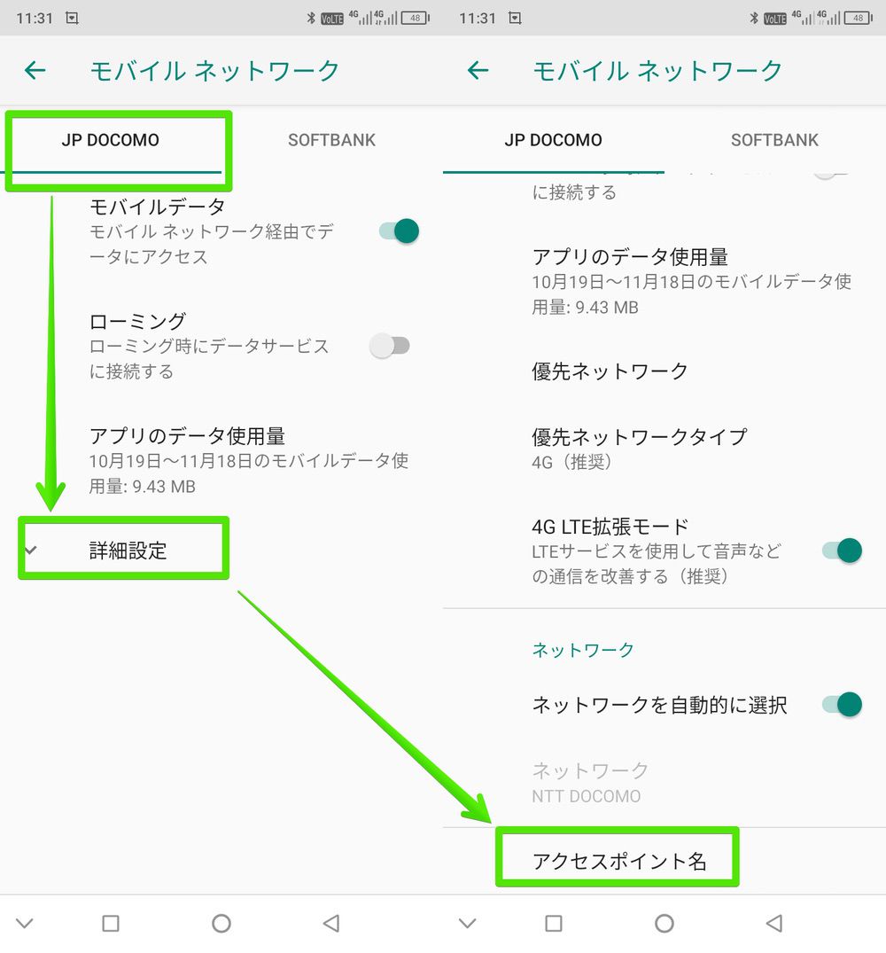The height and width of the screenshot is (953, 886).
Task: Tap the Recents square in the navigation bar
Action: tap(111, 923)
